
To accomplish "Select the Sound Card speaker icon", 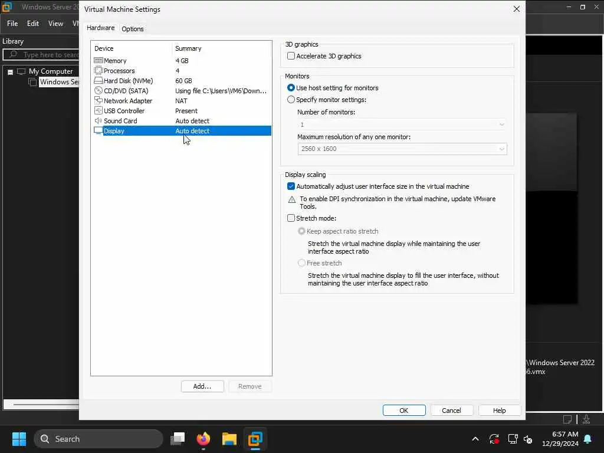I will pos(99,120).
